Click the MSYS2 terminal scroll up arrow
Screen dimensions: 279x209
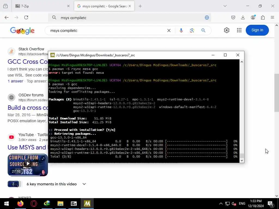point(242,62)
